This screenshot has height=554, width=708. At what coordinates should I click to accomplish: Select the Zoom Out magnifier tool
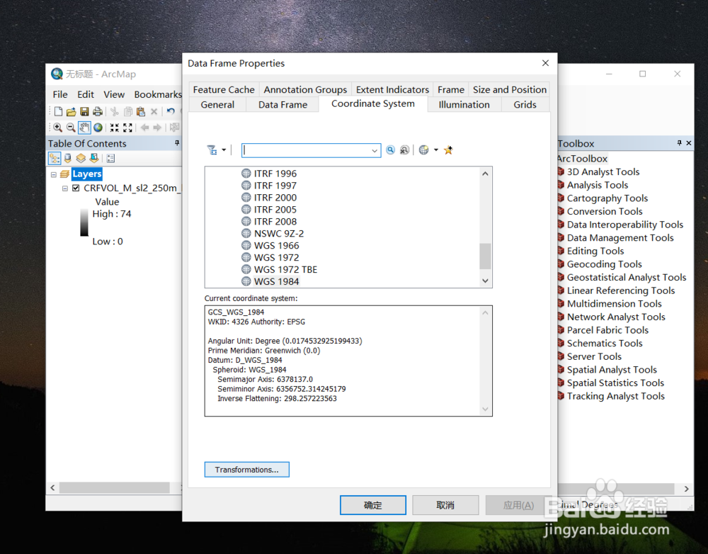pyautogui.click(x=71, y=128)
